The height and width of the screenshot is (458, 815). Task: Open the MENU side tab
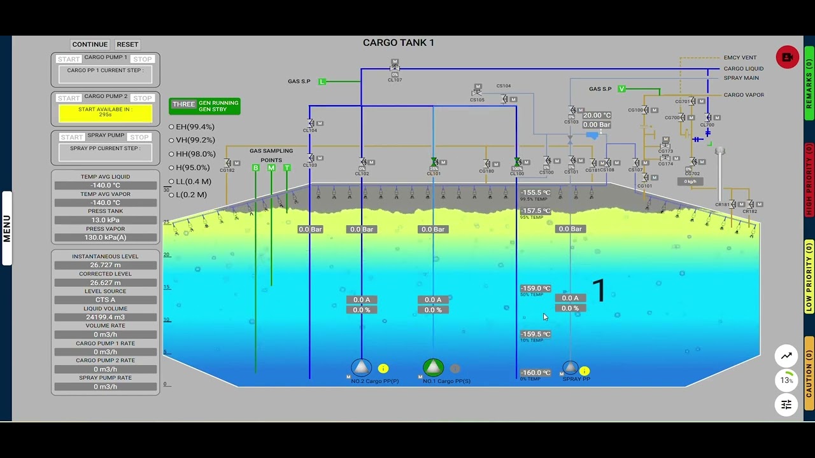pyautogui.click(x=6, y=228)
